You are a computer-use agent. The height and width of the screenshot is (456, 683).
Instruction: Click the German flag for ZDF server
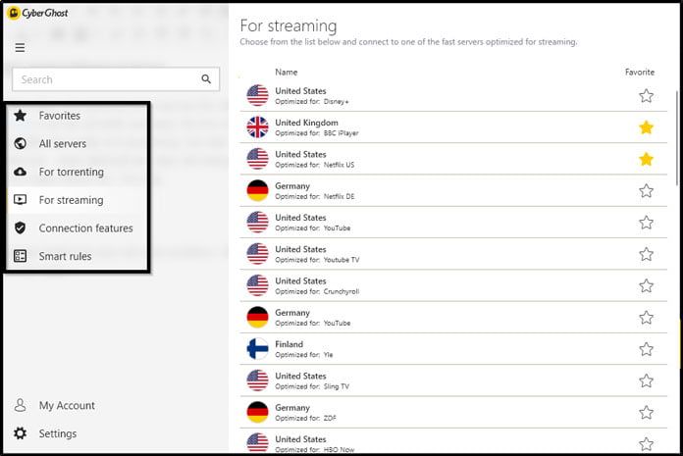pyautogui.click(x=257, y=412)
